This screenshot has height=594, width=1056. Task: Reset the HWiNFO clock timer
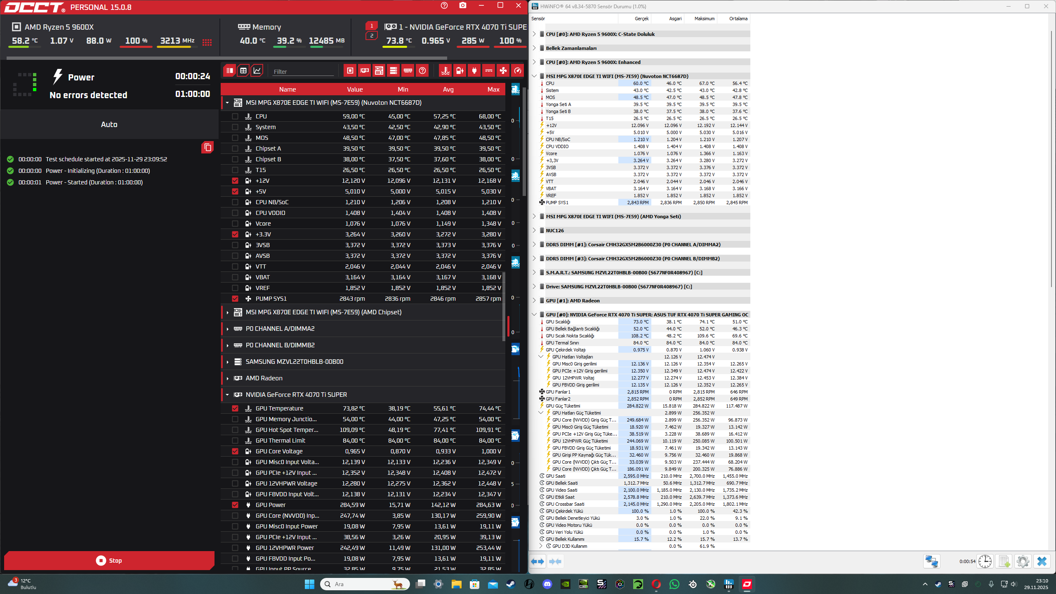pyautogui.click(x=985, y=561)
